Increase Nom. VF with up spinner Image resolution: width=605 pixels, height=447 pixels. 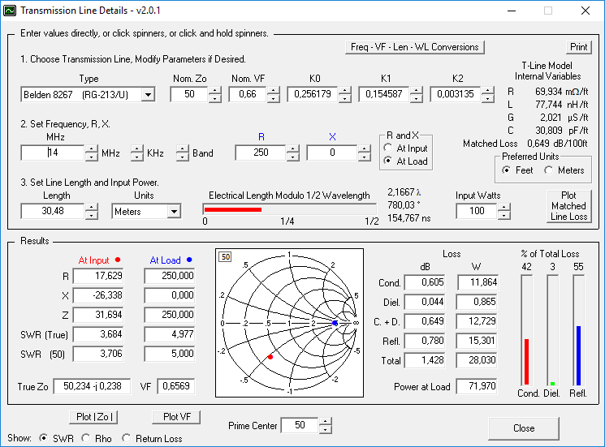click(274, 91)
